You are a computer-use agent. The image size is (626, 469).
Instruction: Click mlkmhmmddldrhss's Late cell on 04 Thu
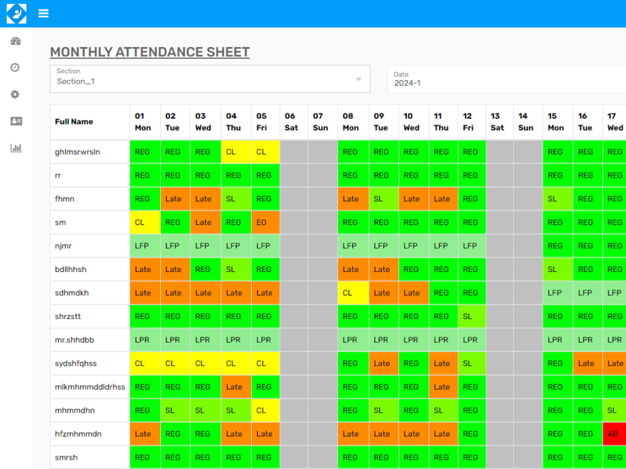tap(236, 387)
